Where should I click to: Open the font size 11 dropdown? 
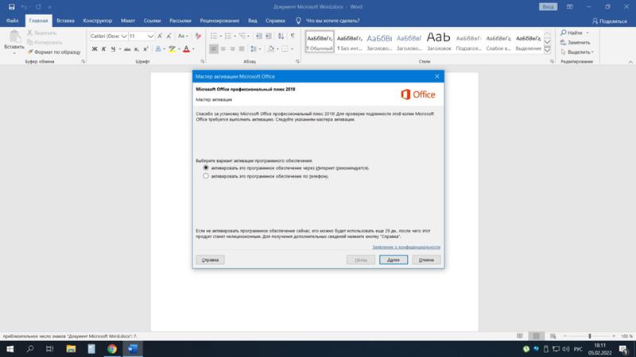click(x=150, y=36)
